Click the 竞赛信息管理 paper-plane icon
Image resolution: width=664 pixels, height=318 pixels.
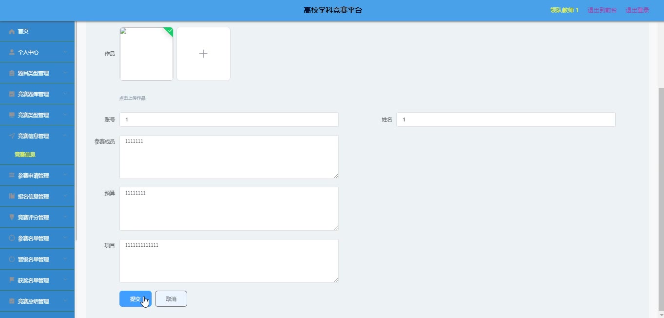tap(12, 136)
